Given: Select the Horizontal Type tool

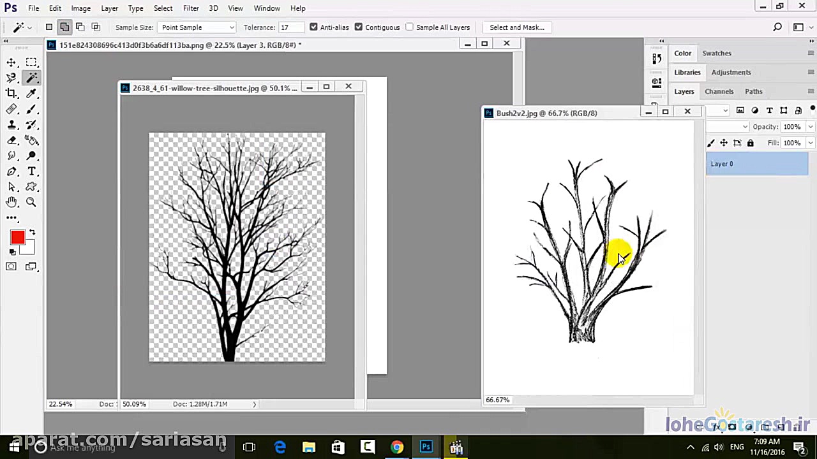Looking at the screenshot, I should coord(31,171).
